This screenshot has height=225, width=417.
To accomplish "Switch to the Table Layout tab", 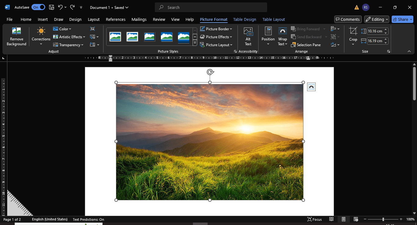I will (x=274, y=19).
